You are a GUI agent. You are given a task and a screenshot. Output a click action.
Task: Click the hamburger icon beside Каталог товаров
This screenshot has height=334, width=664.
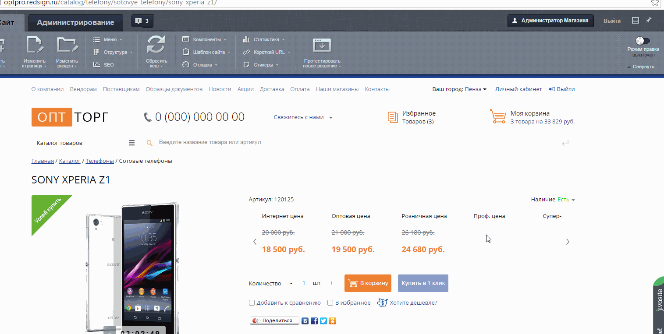pos(131,143)
